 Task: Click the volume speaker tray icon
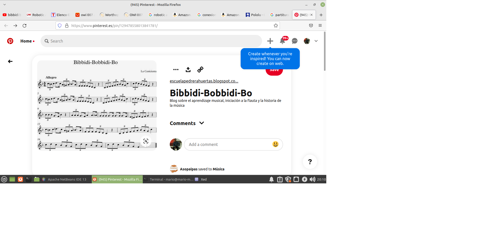[x=312, y=179]
